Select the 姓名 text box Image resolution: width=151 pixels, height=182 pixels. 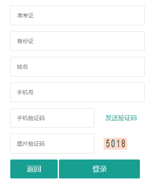(x=77, y=67)
